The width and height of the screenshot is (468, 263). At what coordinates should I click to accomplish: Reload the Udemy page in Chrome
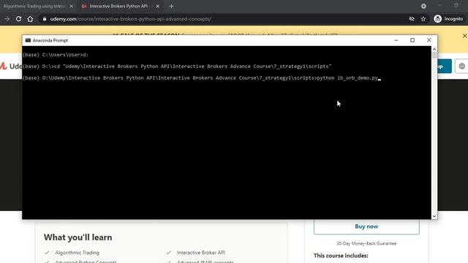click(x=18, y=19)
